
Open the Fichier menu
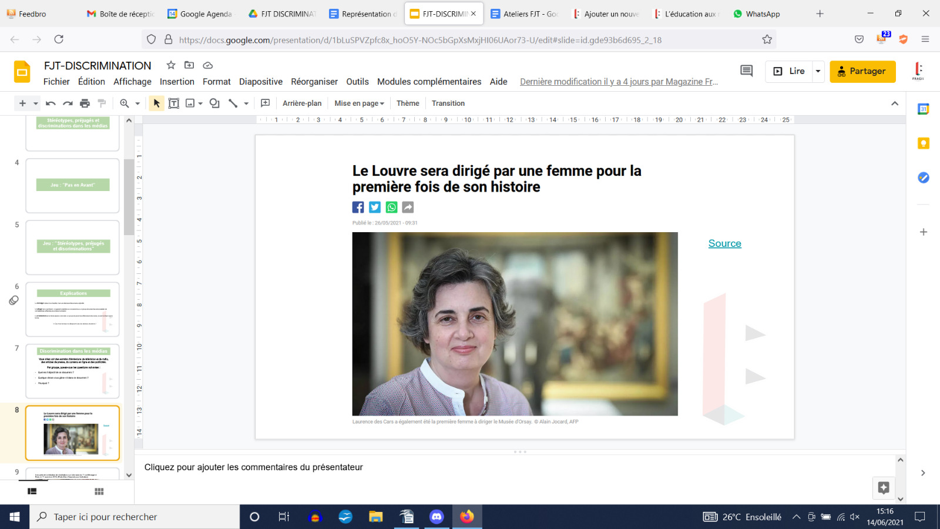(56, 82)
